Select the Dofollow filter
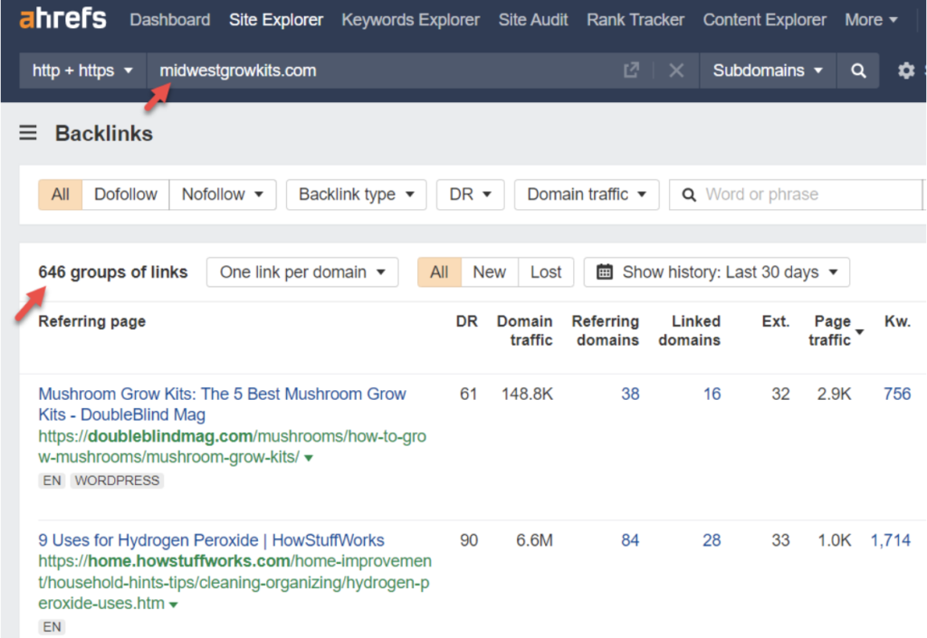 tap(125, 195)
